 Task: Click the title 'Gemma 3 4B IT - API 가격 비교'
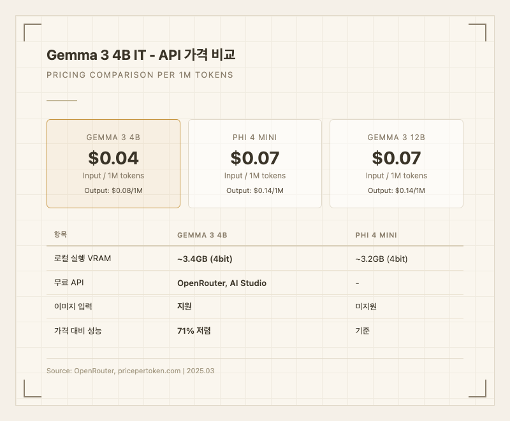tap(141, 55)
